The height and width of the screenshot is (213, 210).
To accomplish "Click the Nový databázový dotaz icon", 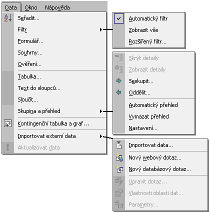I will click(119, 169).
